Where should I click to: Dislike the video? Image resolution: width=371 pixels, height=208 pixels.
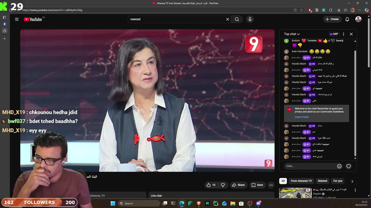[x=223, y=185]
